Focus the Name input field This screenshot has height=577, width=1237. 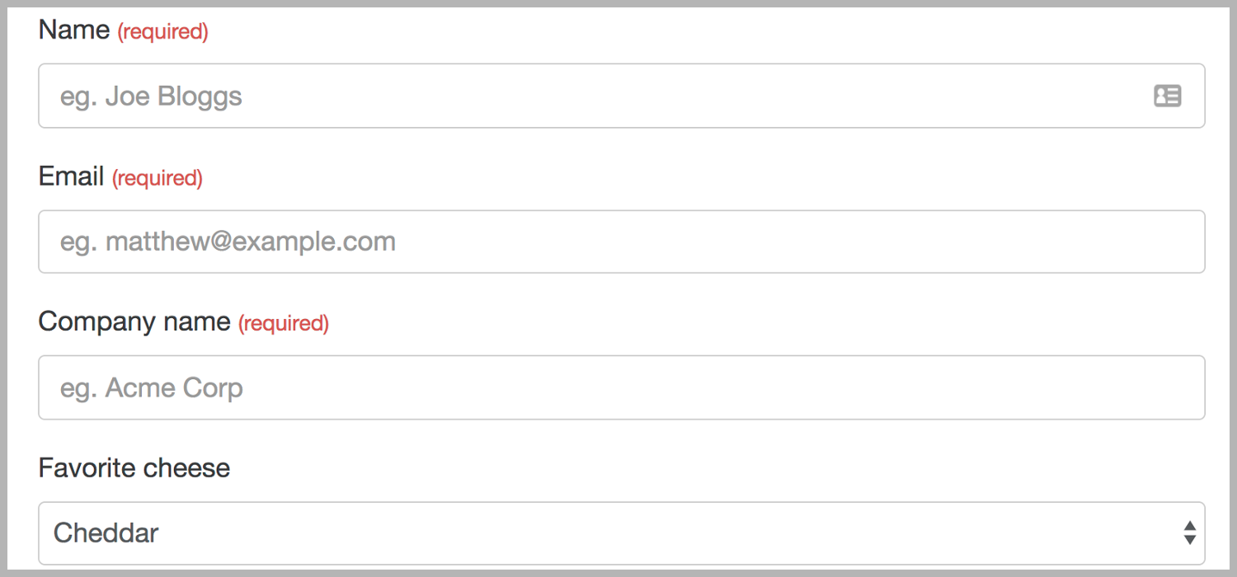pos(622,96)
